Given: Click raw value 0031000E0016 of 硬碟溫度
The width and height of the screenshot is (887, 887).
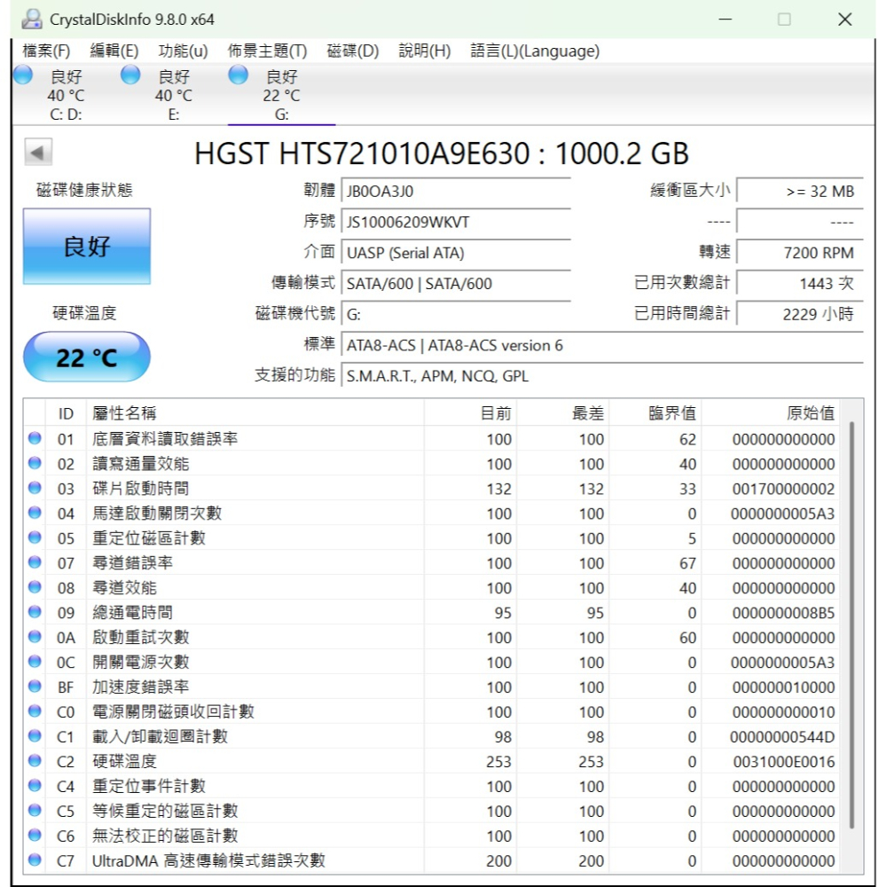Looking at the screenshot, I should tap(783, 761).
